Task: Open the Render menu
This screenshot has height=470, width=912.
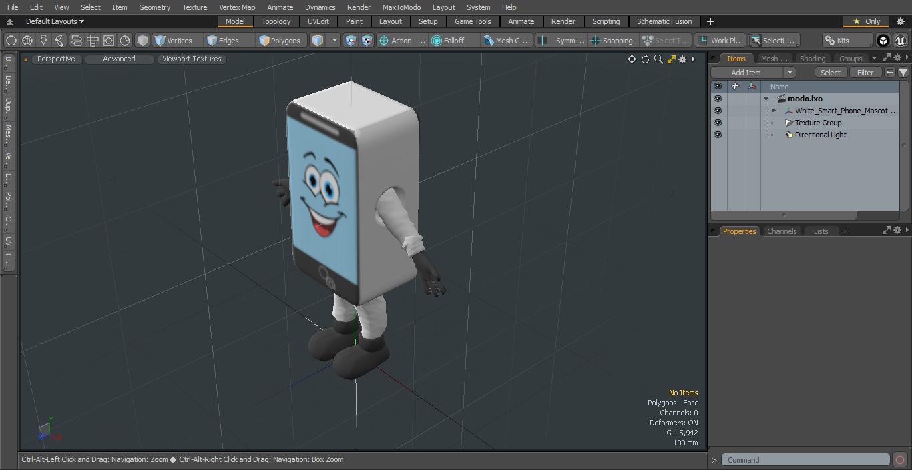Action: pos(359,7)
